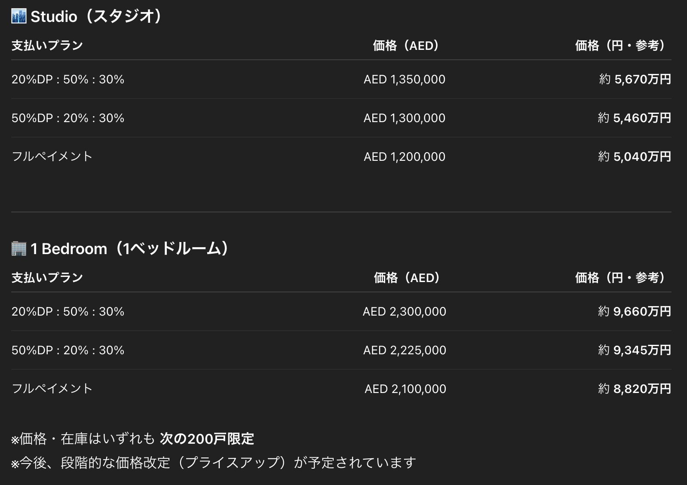Click the cityscape icon beside Studio heading
687x485 pixels.
coord(18,16)
